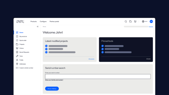Image resolution: width=169 pixels, height=95 pixels.
Task: Open the MB user avatar
Action: 151,21
